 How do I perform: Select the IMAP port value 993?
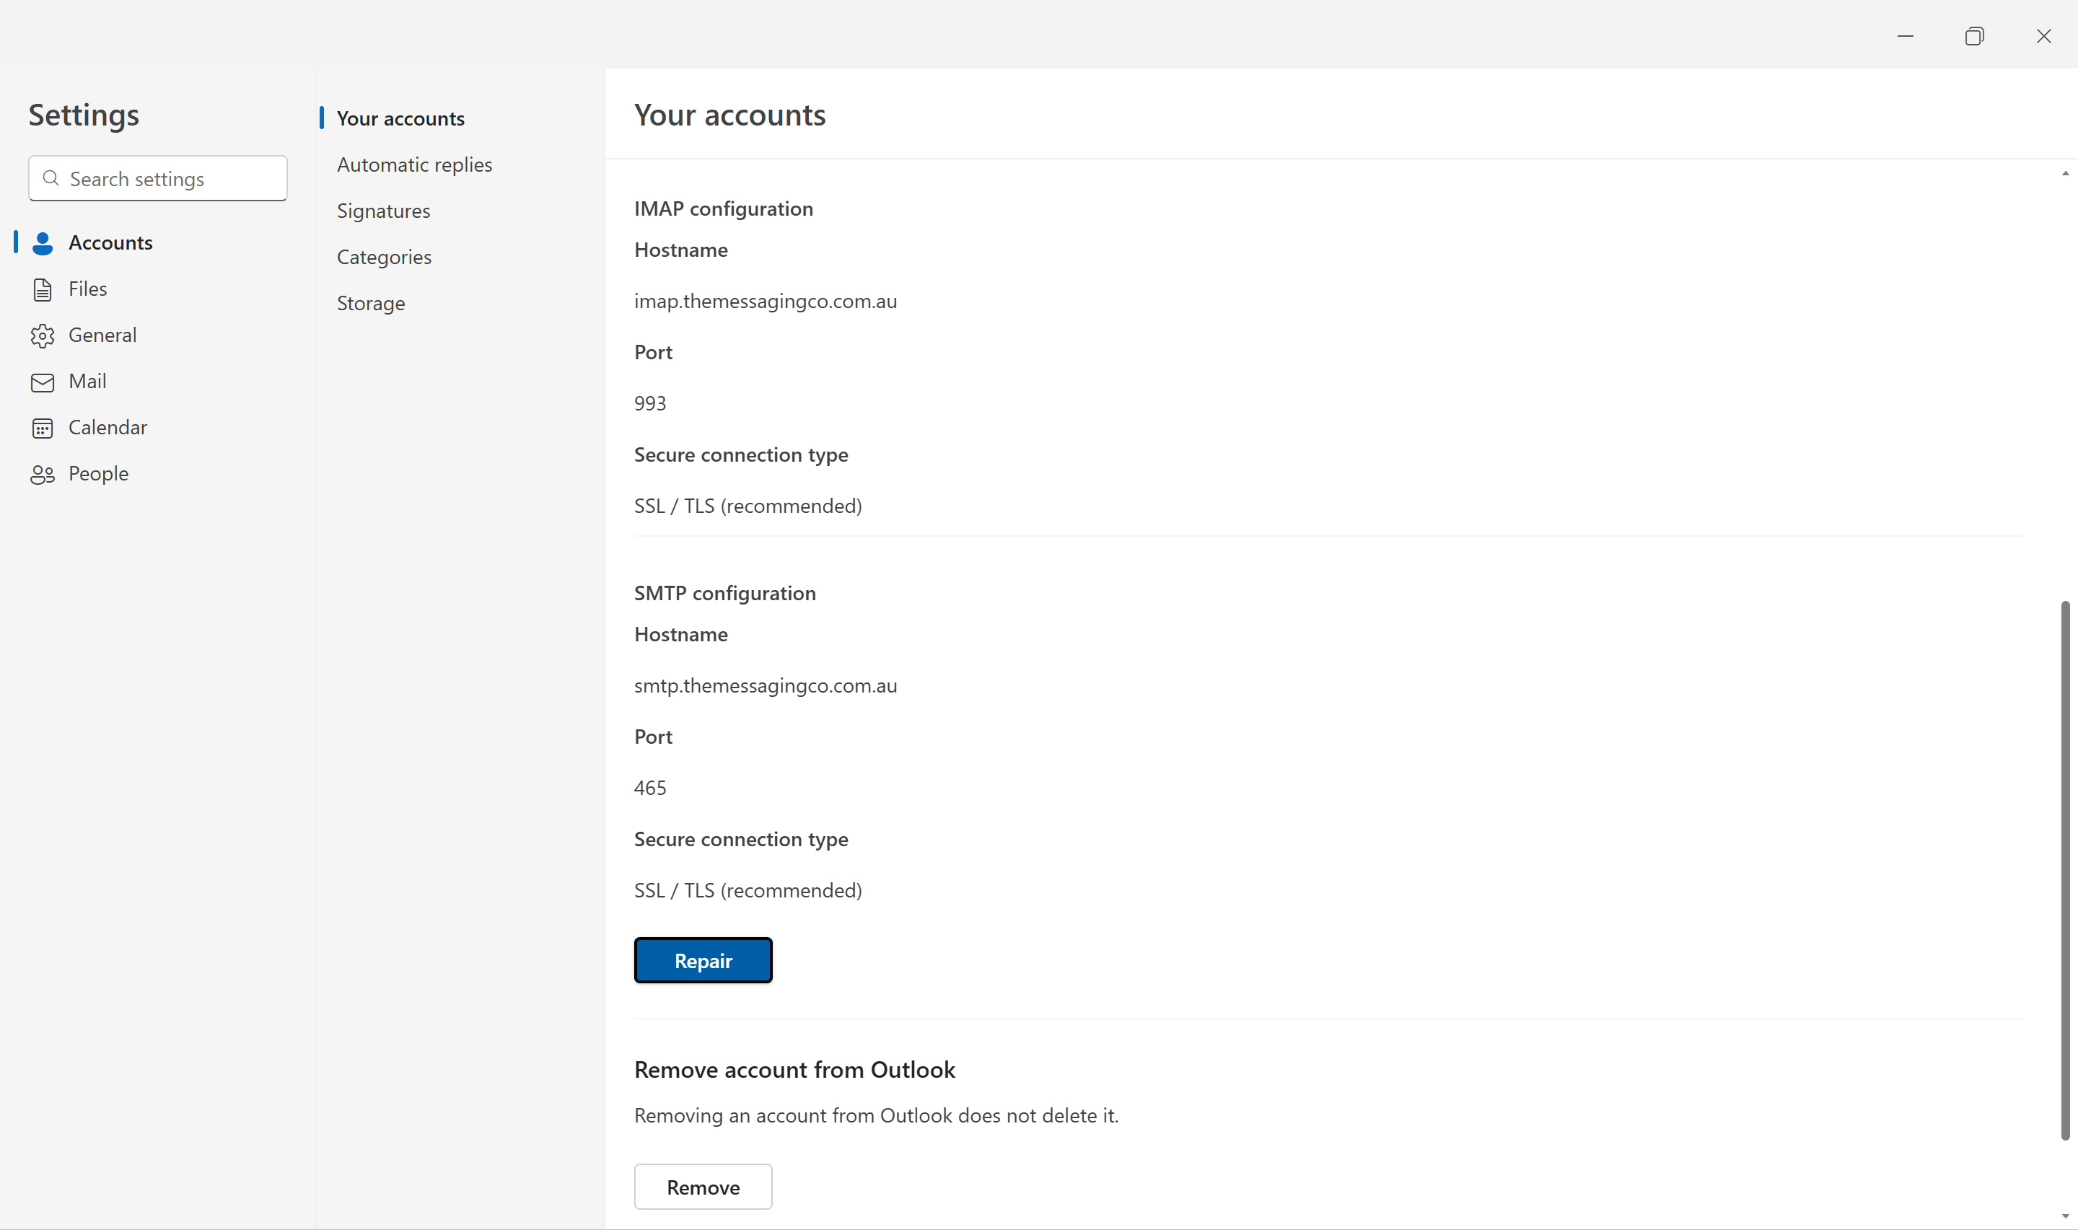point(650,404)
